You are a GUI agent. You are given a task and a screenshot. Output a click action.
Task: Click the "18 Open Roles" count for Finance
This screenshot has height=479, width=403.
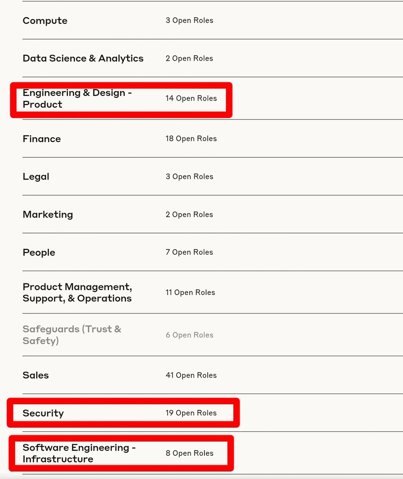(x=191, y=139)
